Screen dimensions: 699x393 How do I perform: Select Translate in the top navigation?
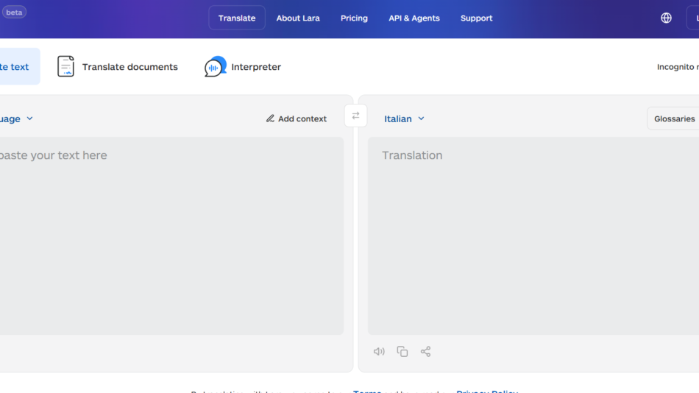237,18
